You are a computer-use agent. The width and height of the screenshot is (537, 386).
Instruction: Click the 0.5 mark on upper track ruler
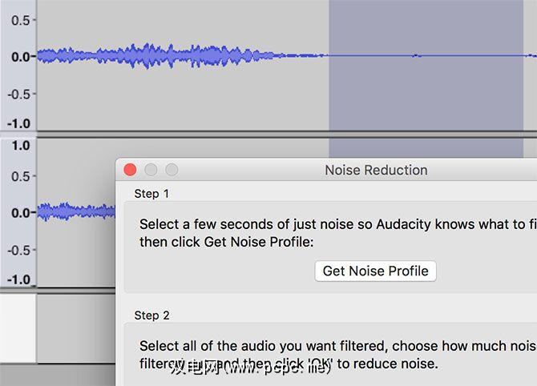pos(21,18)
